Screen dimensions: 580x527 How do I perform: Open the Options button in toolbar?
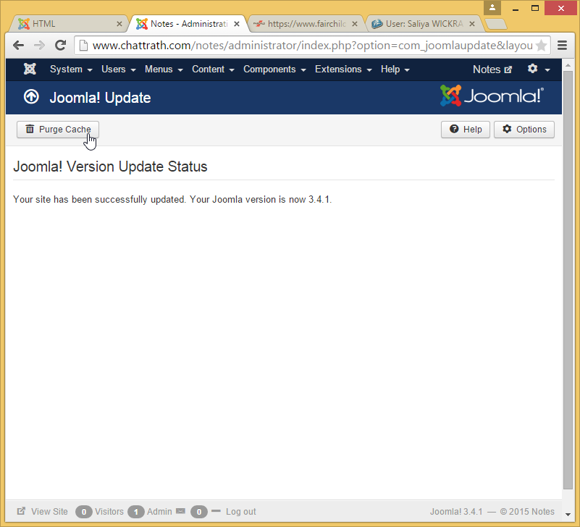524,130
